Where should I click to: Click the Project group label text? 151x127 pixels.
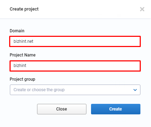coord(23,79)
